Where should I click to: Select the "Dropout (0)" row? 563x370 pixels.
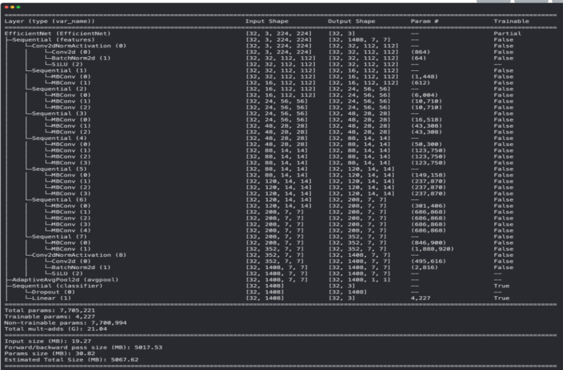tap(264, 292)
